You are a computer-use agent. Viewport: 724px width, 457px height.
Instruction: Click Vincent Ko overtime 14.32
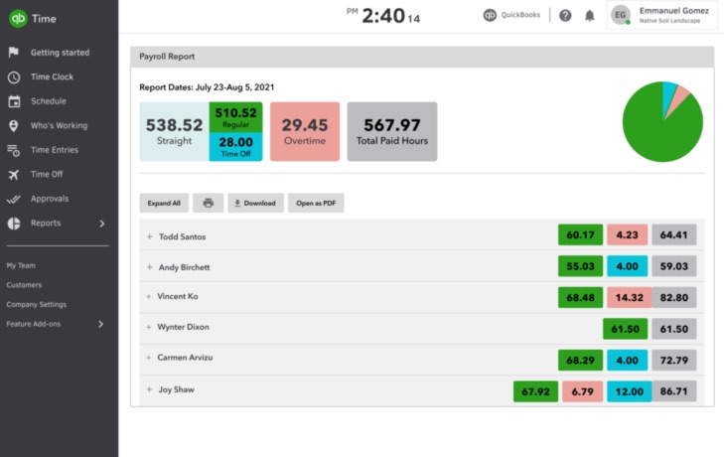point(629,298)
